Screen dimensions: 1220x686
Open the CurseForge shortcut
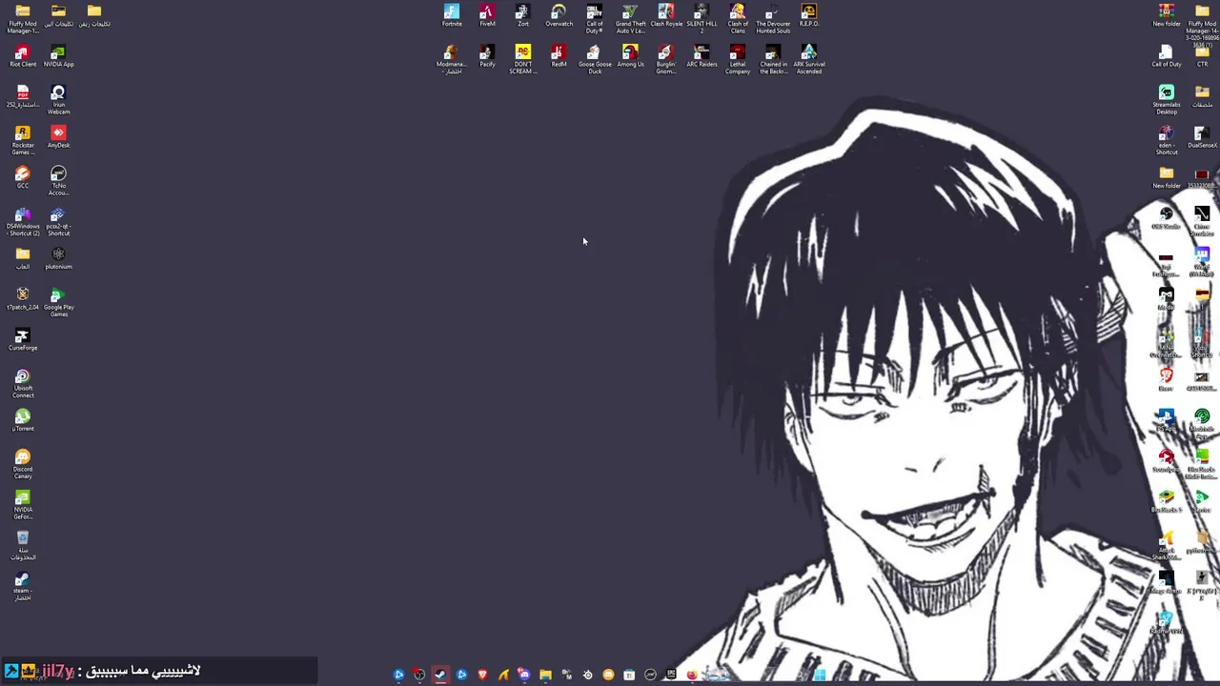23,339
